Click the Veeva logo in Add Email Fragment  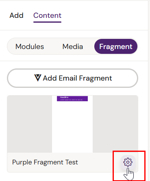[37, 78]
